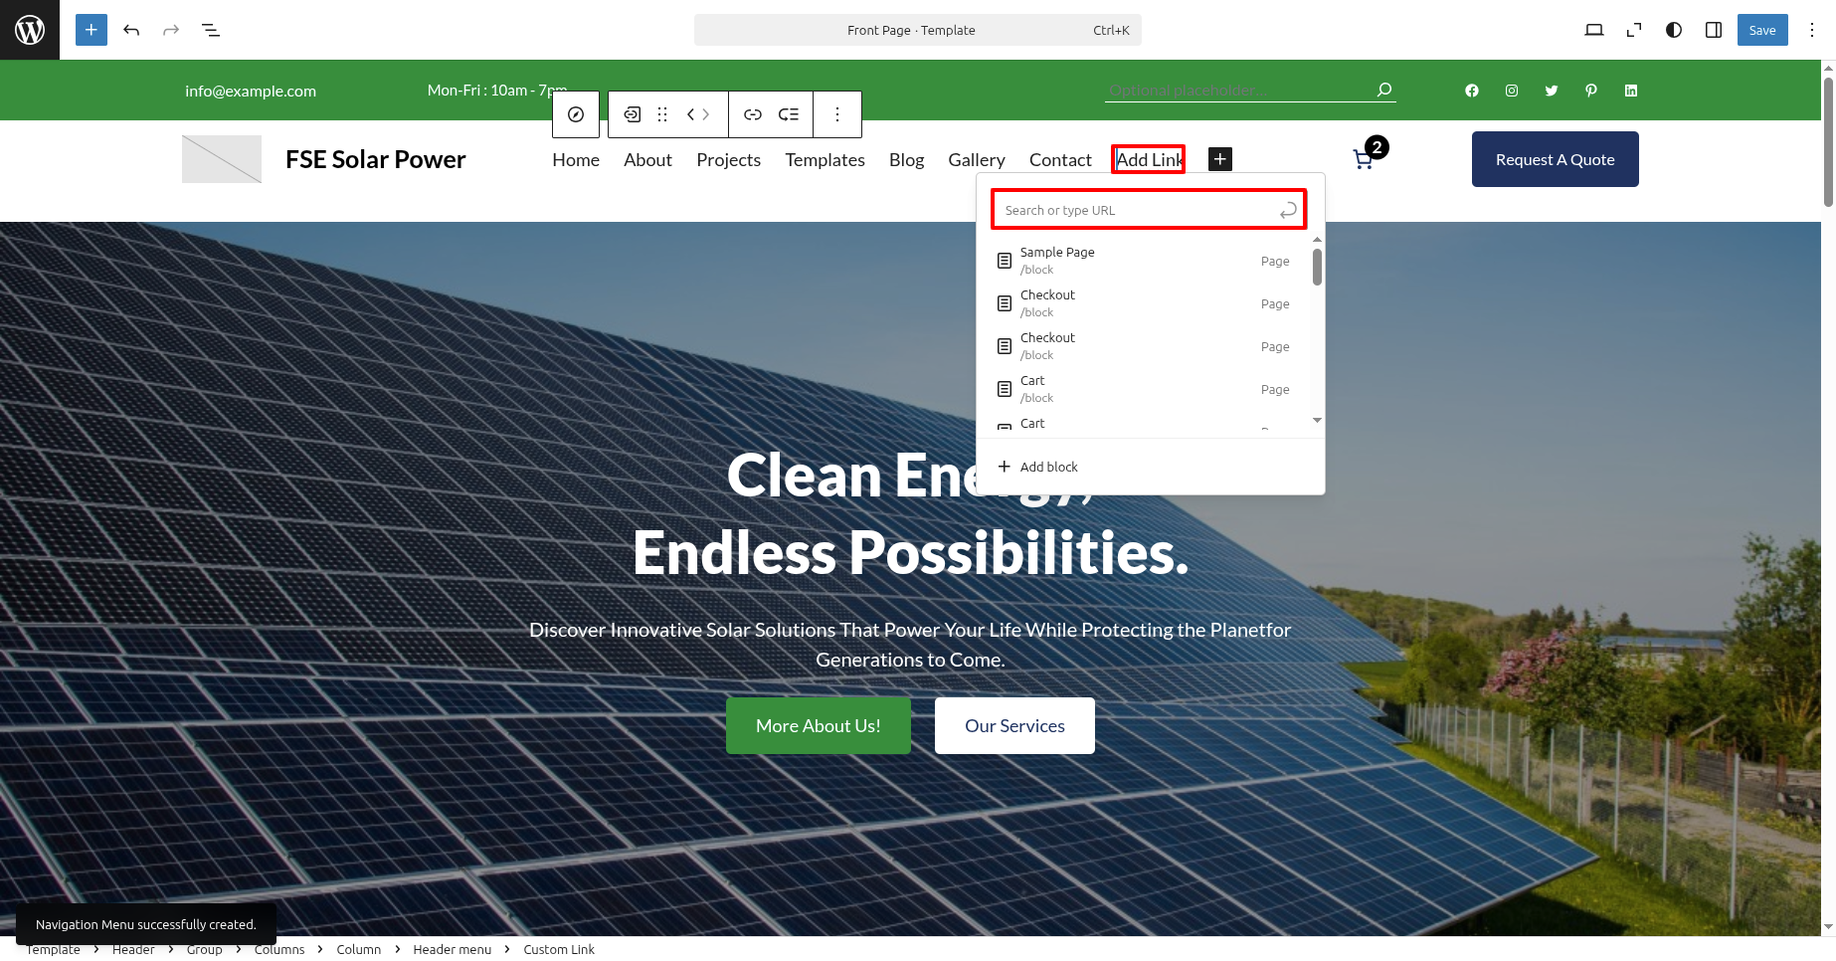Add a navigation block with black plus

click(1220, 159)
